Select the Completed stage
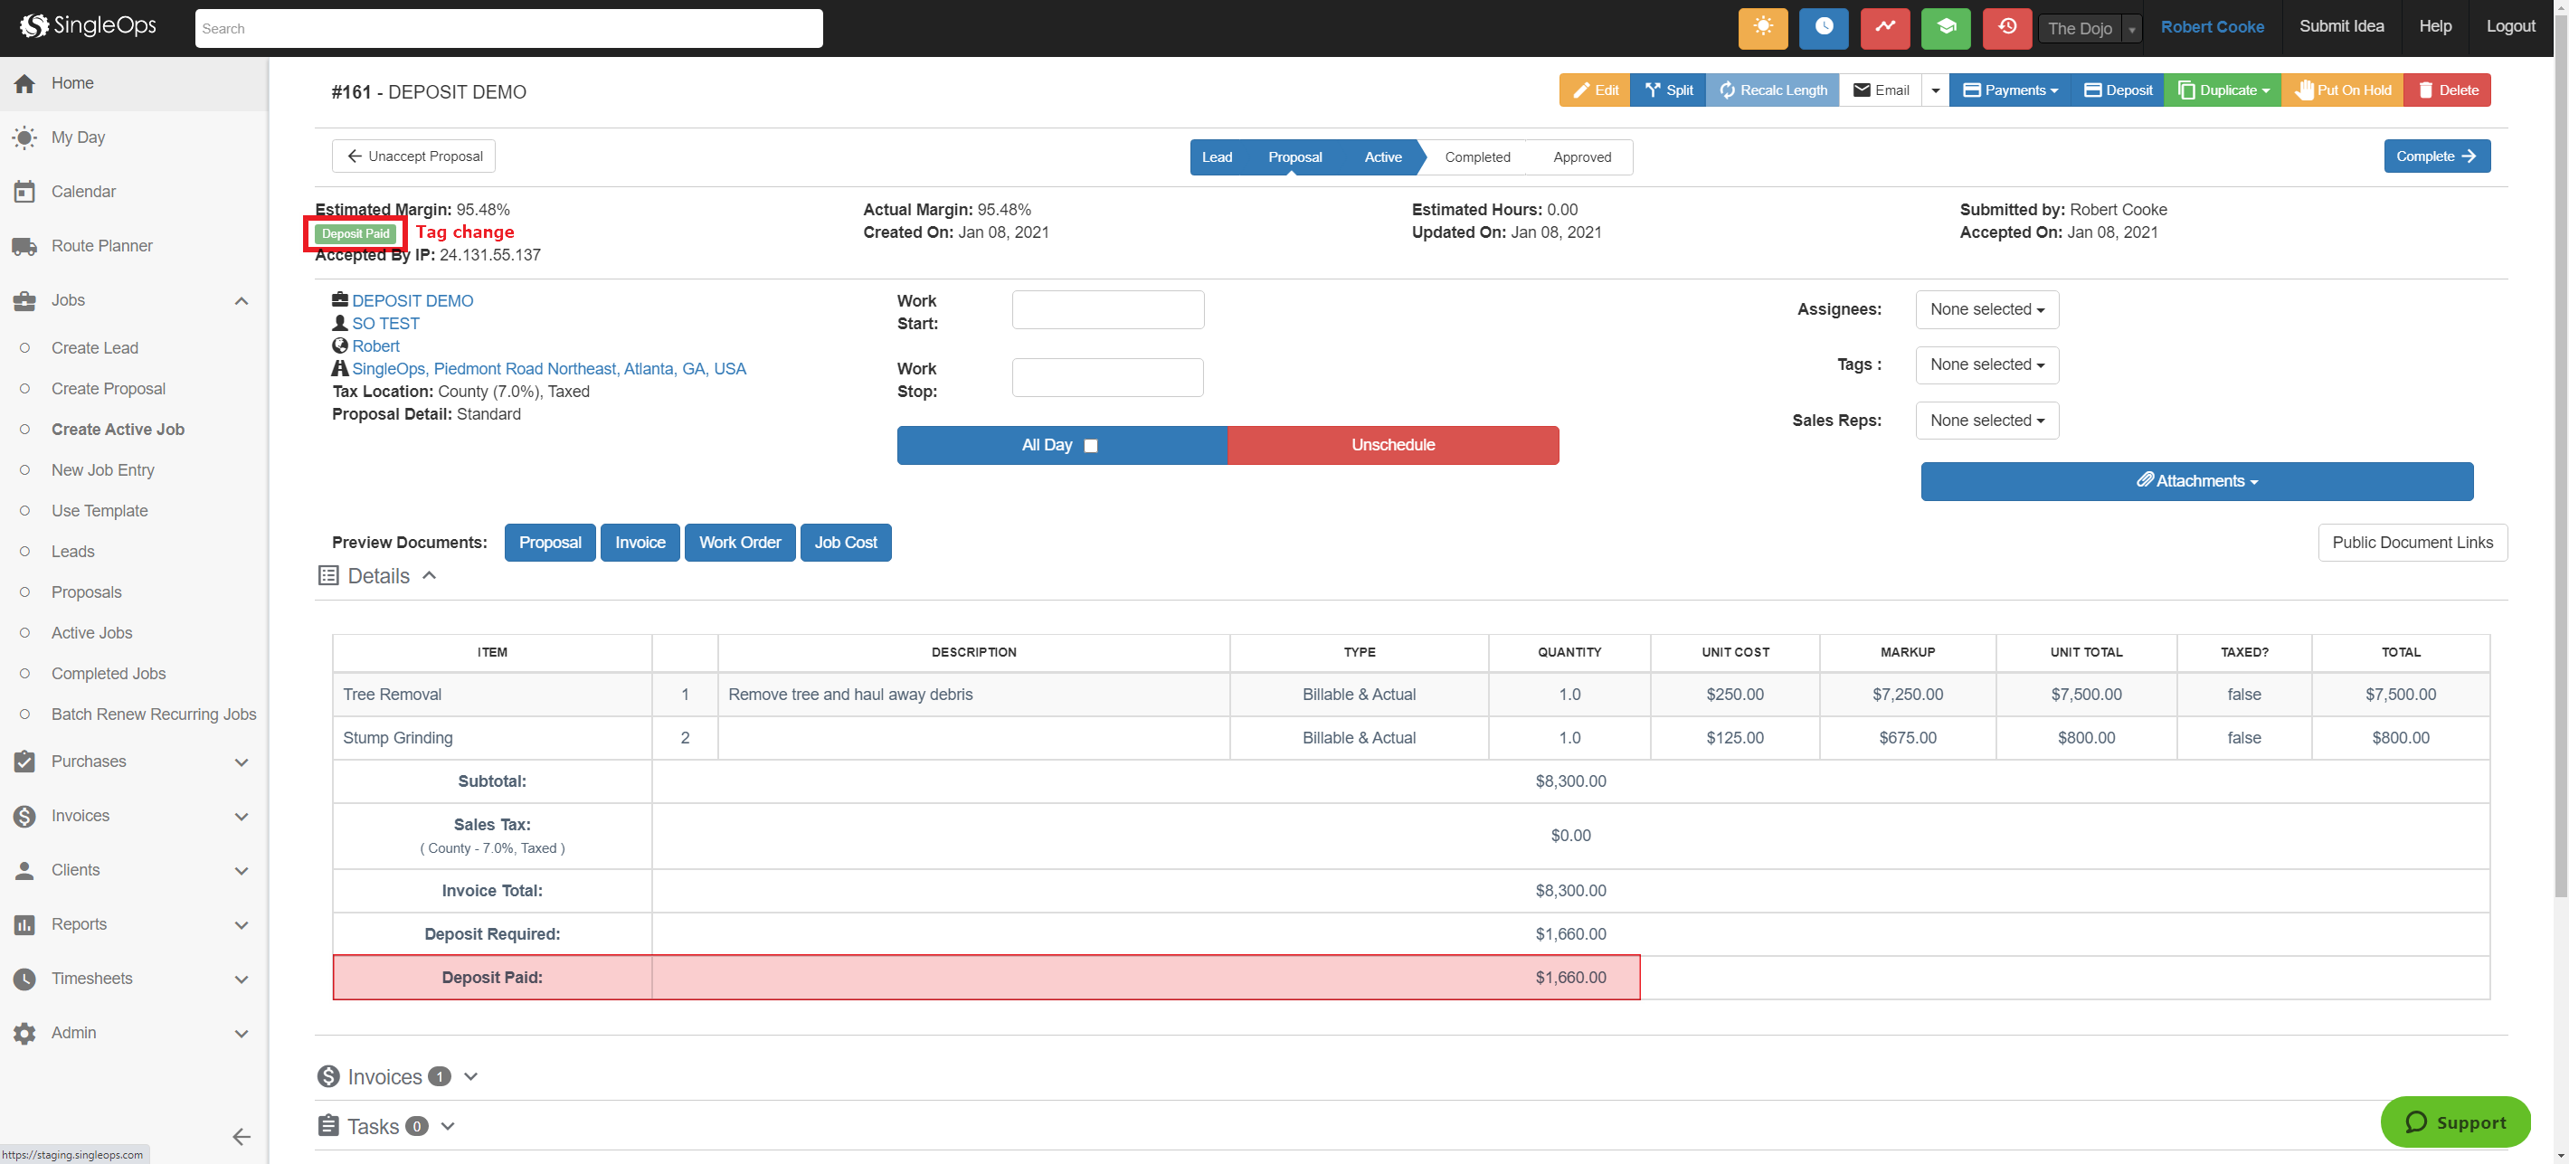Screen dimensions: 2569x1164 1477,156
